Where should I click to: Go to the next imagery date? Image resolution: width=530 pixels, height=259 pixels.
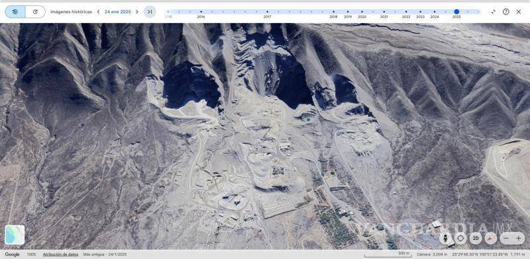tap(137, 12)
